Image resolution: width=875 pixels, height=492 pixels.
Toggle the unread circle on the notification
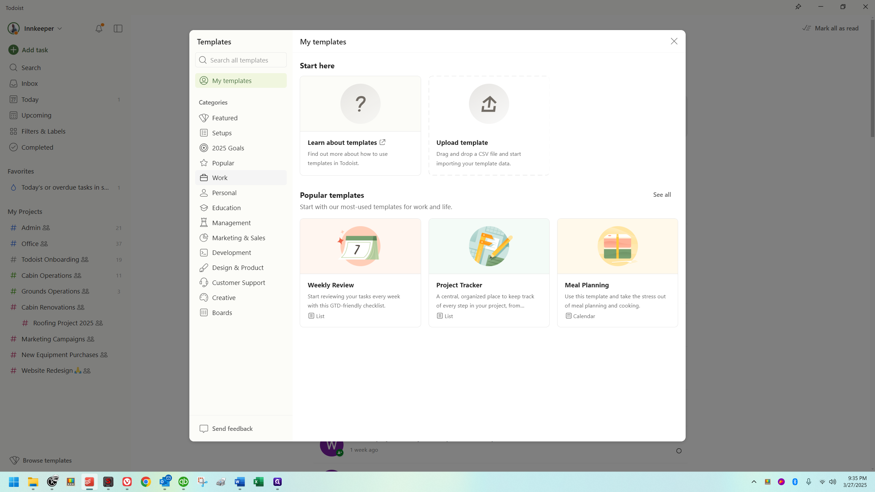pyautogui.click(x=679, y=451)
